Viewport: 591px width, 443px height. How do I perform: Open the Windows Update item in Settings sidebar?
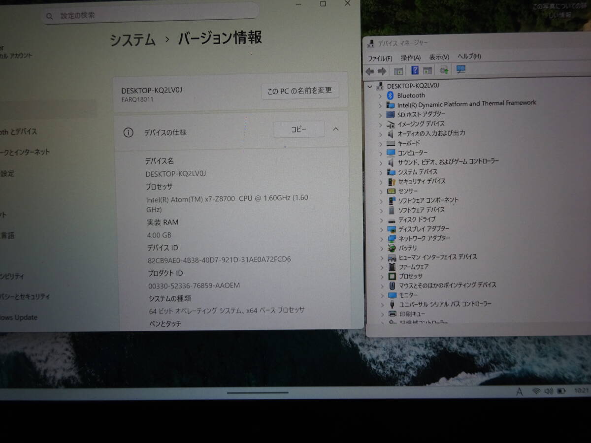[19, 318]
